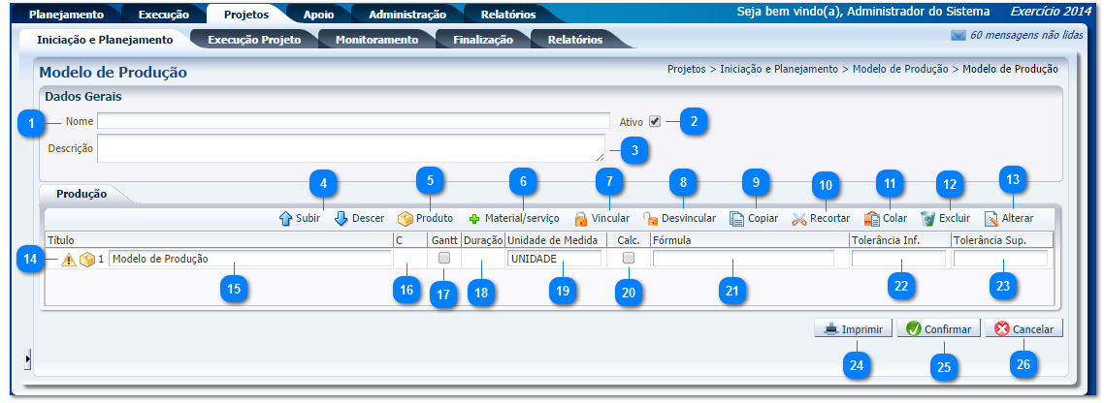Click the Vincular padlock icon
The image size is (1104, 403).
pos(581,219)
